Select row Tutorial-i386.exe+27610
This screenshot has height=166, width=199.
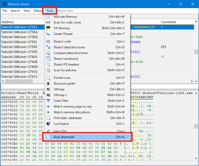click(20, 72)
